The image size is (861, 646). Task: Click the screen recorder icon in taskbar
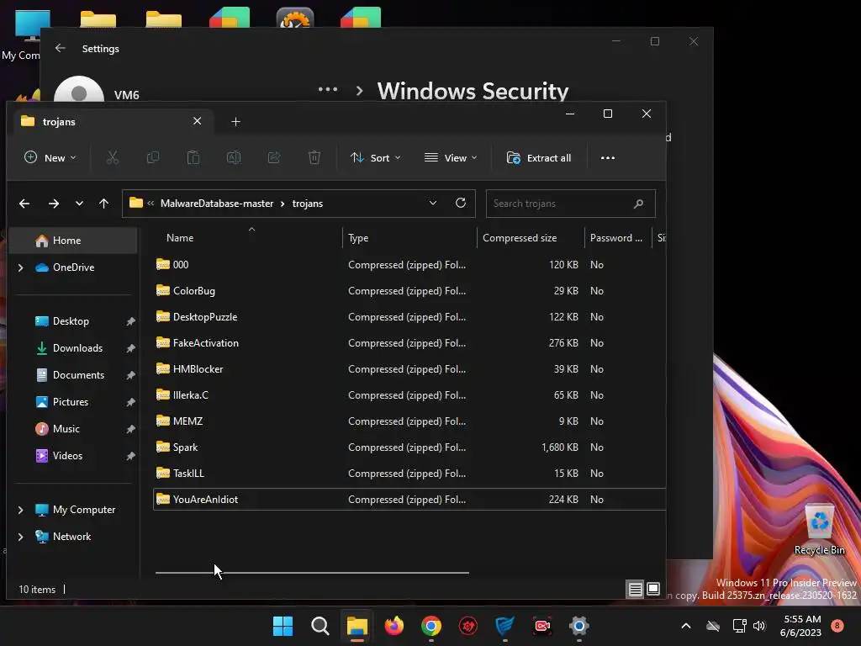click(x=542, y=626)
